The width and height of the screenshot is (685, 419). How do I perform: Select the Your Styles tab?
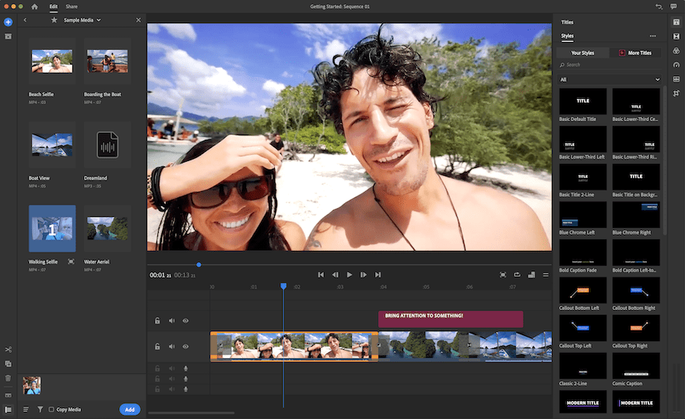pos(582,53)
